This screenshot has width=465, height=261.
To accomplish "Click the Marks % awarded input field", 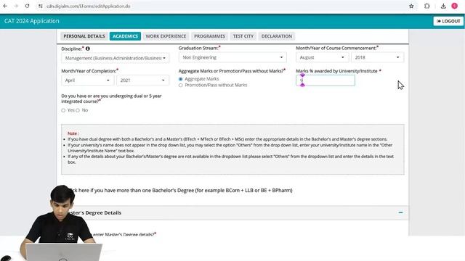I will (325, 80).
